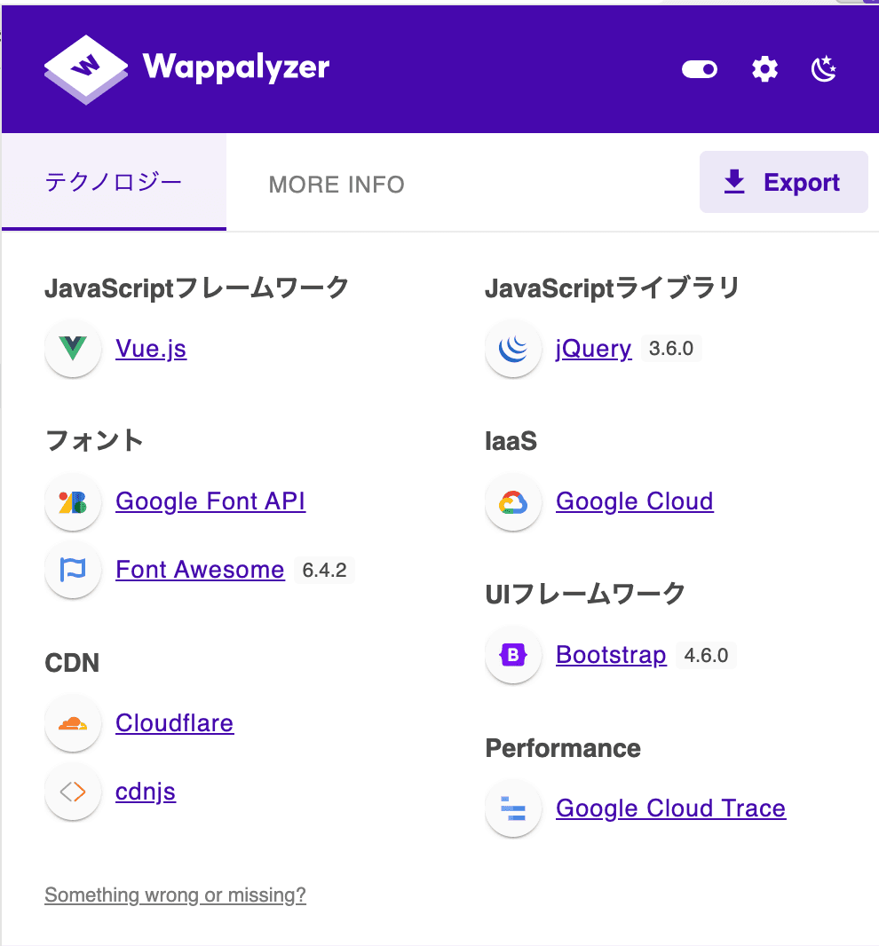Image resolution: width=879 pixels, height=946 pixels.
Task: Click the Font Awesome flag icon
Action: pyautogui.click(x=72, y=570)
